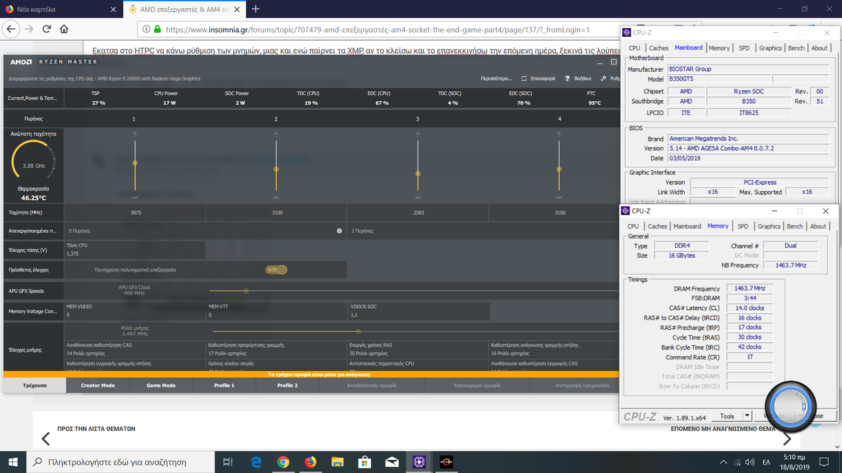
Task: Increase core 3 speed with its plus icon
Action: pyautogui.click(x=418, y=134)
